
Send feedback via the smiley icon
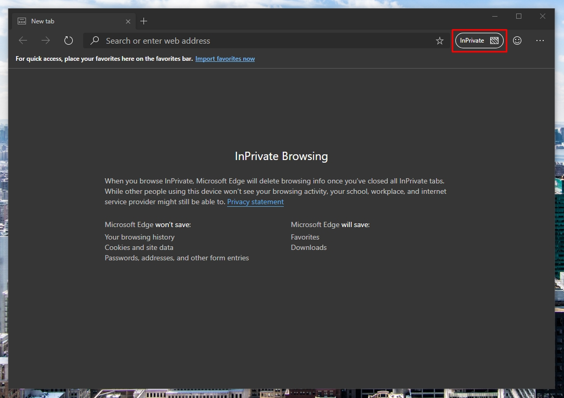(517, 40)
